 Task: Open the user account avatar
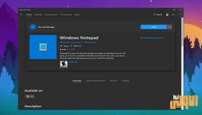168,15
